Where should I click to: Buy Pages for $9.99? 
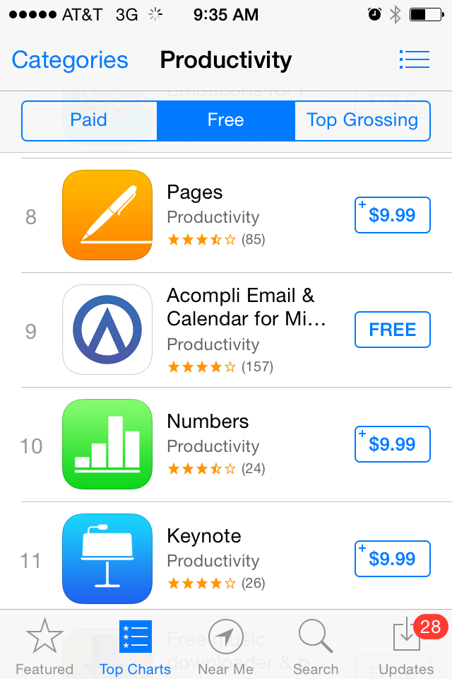tap(392, 215)
